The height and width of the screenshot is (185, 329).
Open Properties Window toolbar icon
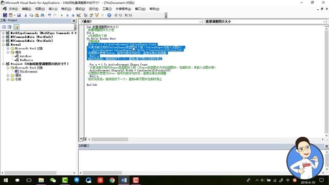click(91, 15)
